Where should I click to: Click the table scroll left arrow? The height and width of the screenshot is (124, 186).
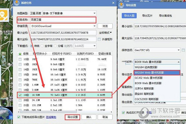point(19,112)
